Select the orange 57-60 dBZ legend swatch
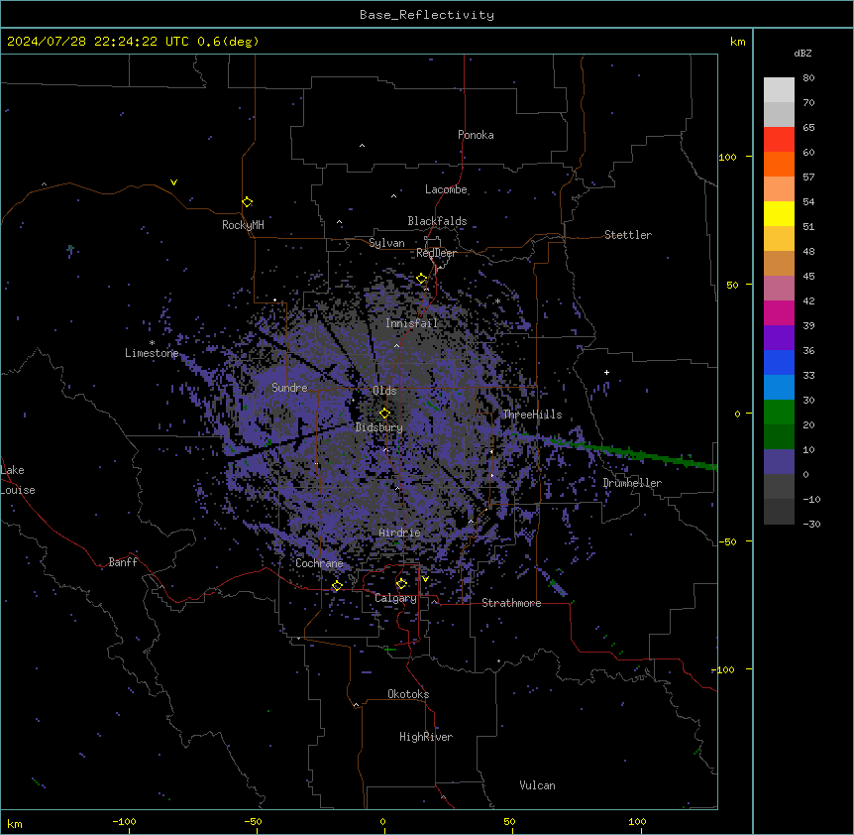Screen dimensions: 854x835 tap(779, 164)
